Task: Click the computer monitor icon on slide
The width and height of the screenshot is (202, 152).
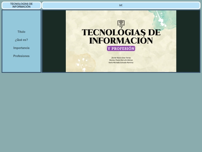Action: pos(121,23)
